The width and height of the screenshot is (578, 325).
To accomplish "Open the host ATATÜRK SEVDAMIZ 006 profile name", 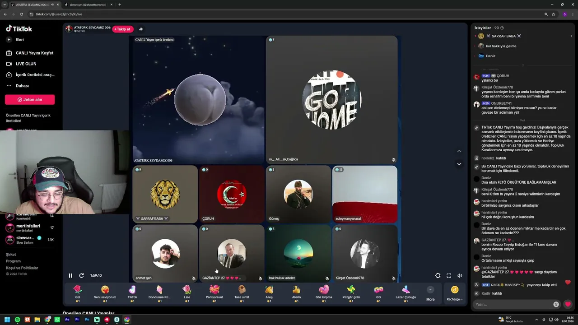I will point(92,28).
